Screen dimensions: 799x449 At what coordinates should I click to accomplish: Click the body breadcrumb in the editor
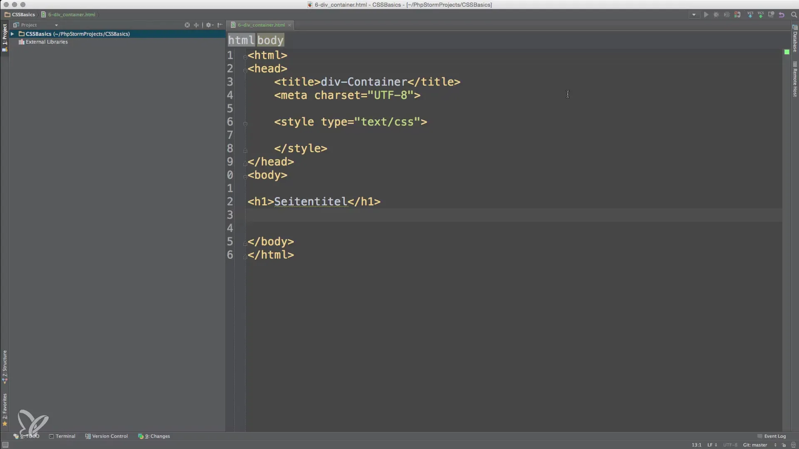tap(270, 40)
